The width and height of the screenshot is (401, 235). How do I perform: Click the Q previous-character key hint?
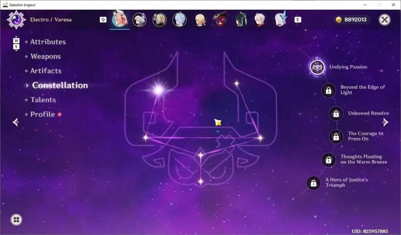(103, 20)
